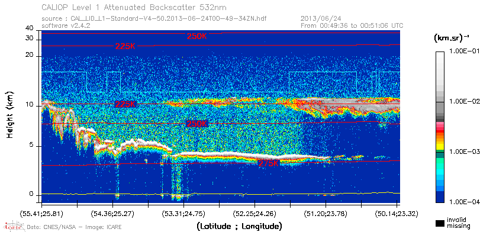Click the black invalid/missing legend swatch
The image size is (480, 232).
pos(440,223)
